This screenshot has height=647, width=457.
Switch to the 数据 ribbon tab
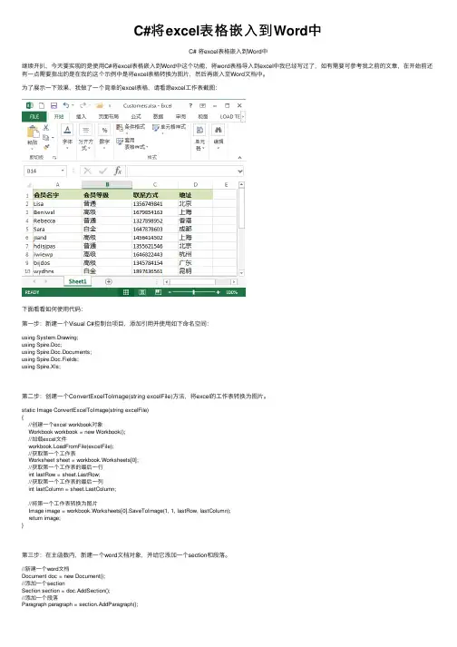(158, 117)
